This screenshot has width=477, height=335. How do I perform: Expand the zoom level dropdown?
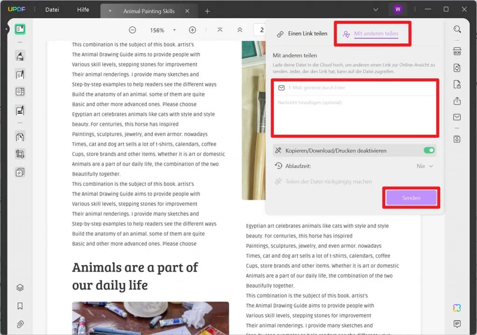[x=174, y=30]
